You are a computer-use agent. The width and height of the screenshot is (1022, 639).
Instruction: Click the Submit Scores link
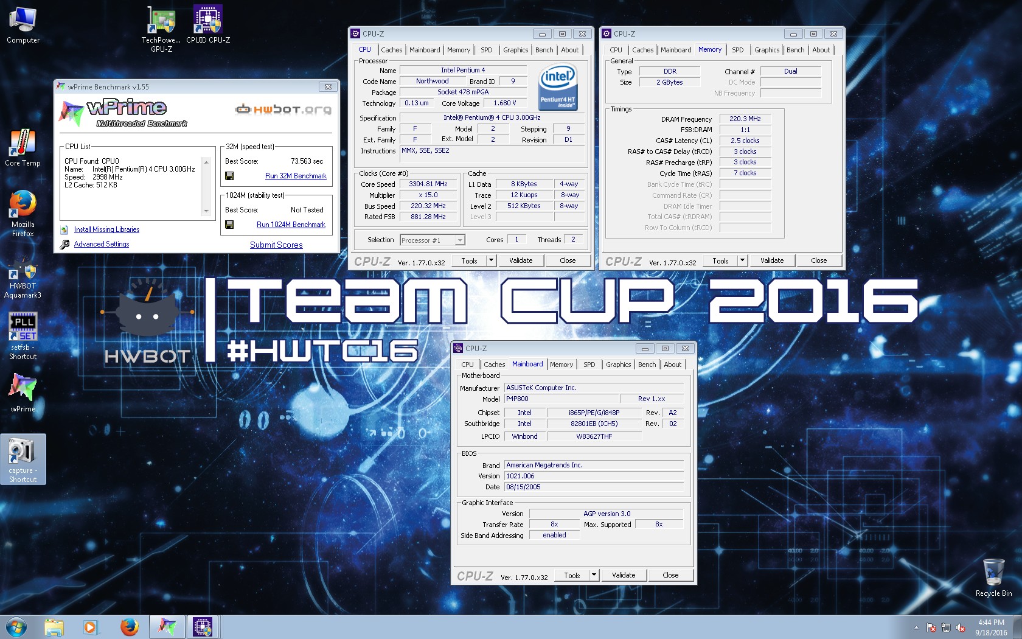coord(276,245)
